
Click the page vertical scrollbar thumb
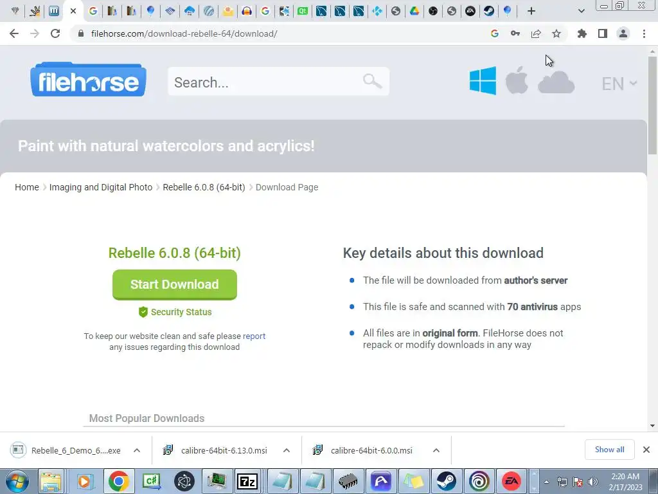click(652, 105)
